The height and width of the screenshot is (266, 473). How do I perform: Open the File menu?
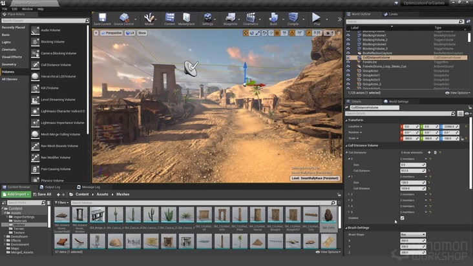tap(5, 9)
